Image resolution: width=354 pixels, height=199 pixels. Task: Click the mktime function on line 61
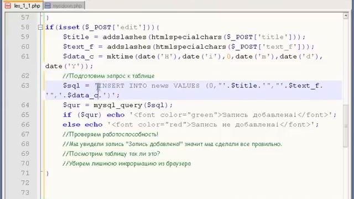click(x=120, y=56)
